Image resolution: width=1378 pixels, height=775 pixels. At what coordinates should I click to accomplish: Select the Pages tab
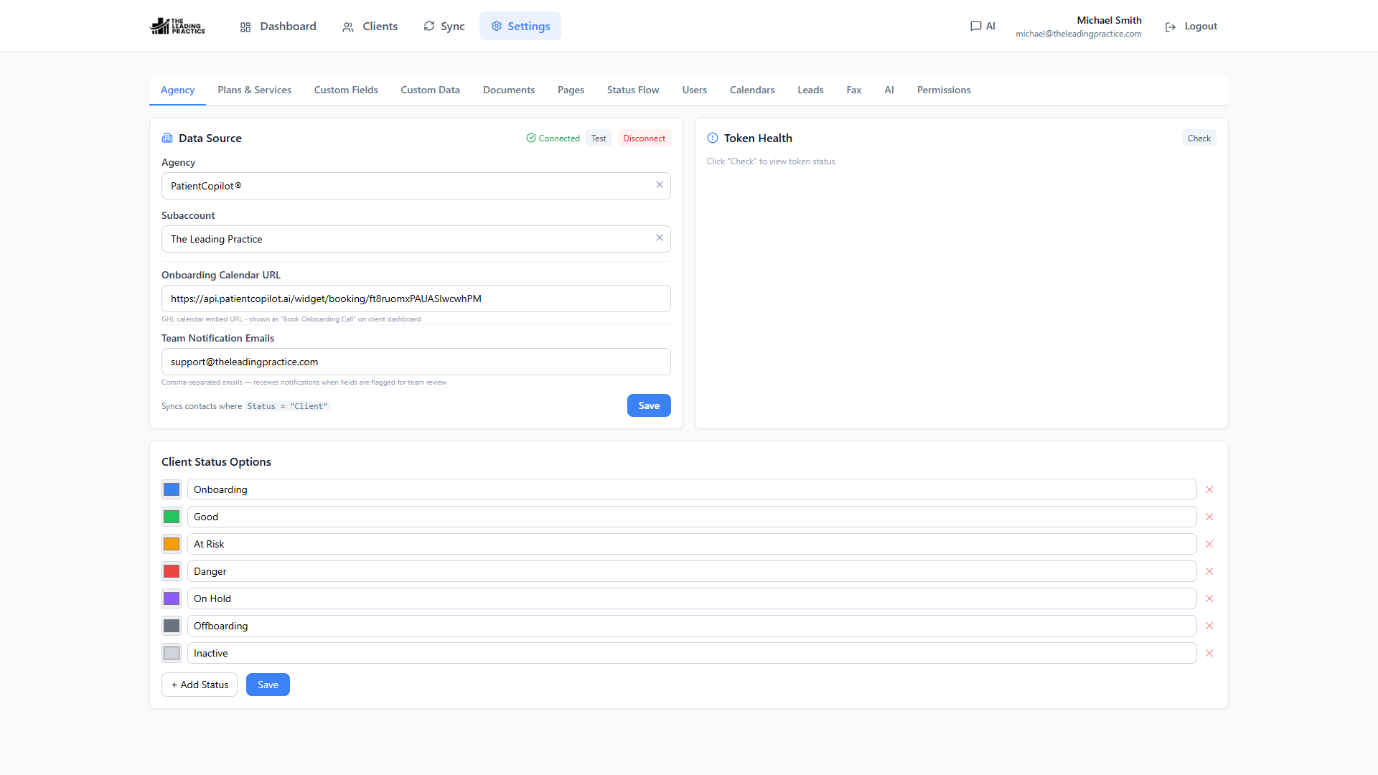coord(571,90)
